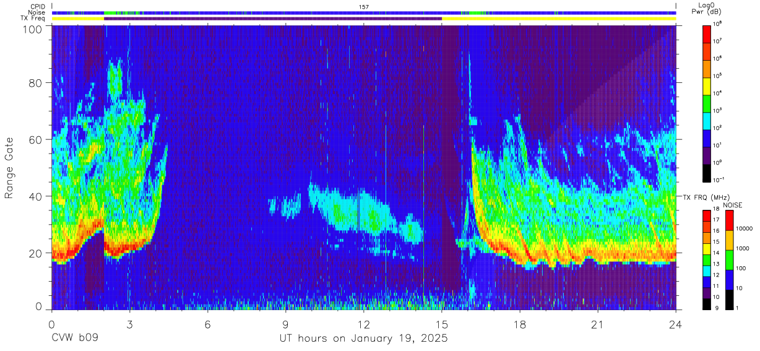The width and height of the screenshot is (760, 351).
Task: Click the purple segment of the TX Freq bar
Action: (x=273, y=19)
